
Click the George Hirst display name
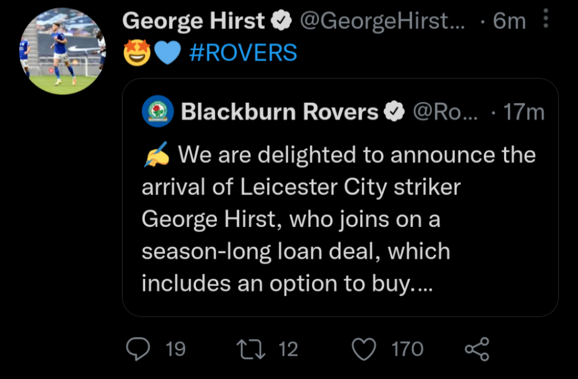(194, 21)
